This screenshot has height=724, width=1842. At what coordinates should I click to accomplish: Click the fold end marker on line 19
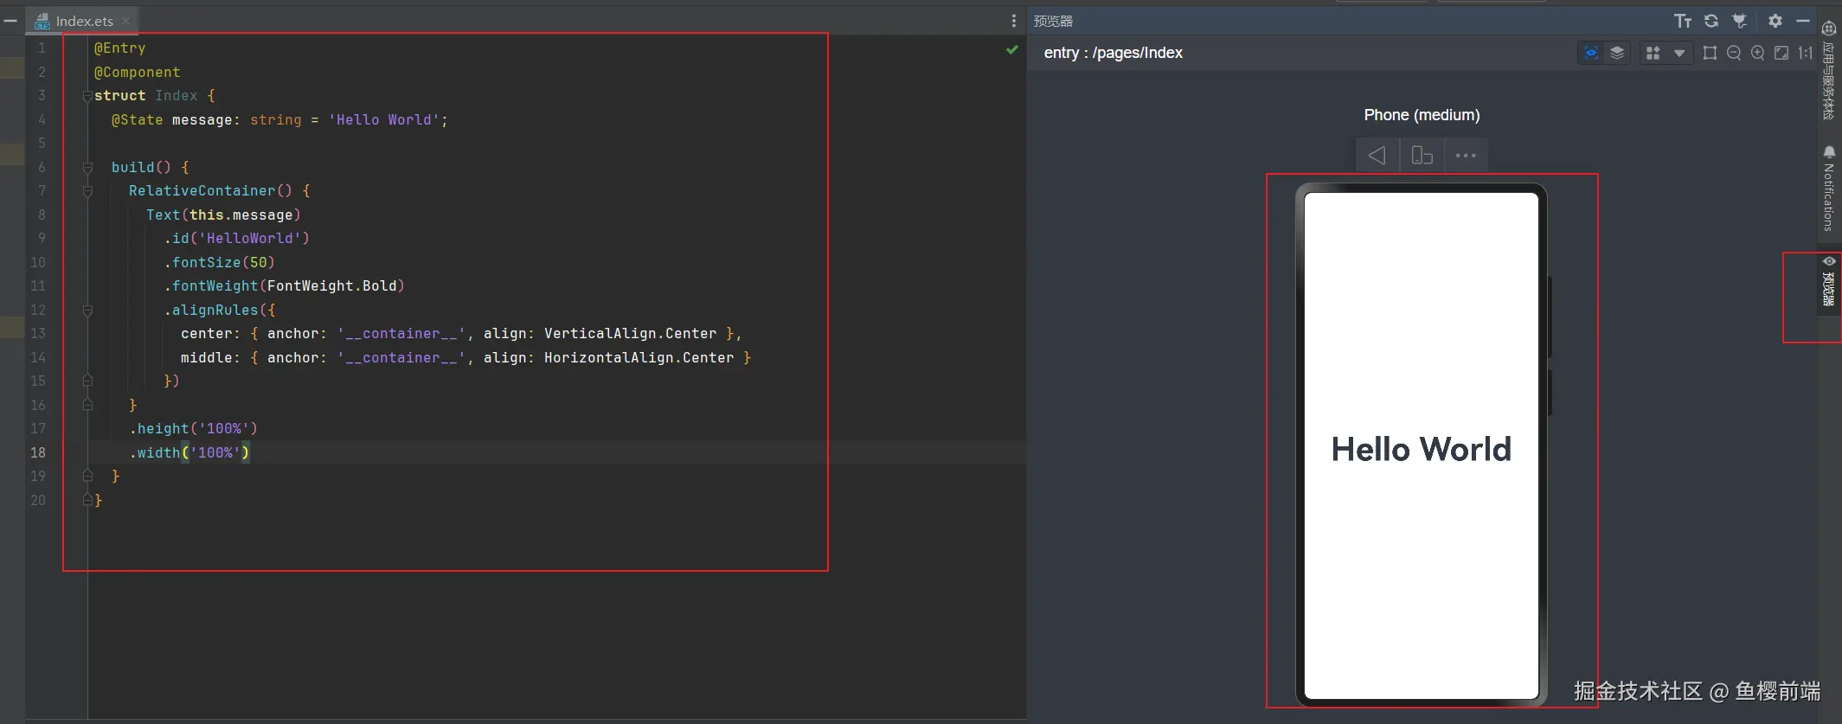point(87,476)
